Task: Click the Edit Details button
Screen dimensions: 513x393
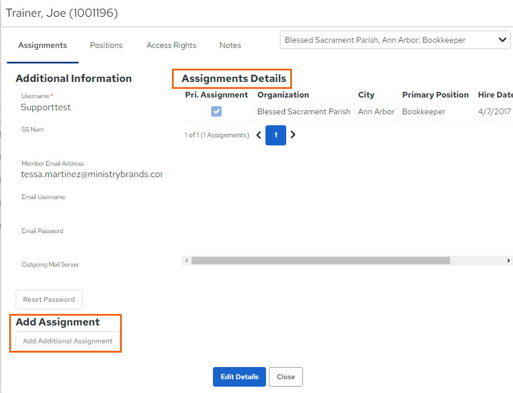Action: click(x=239, y=377)
